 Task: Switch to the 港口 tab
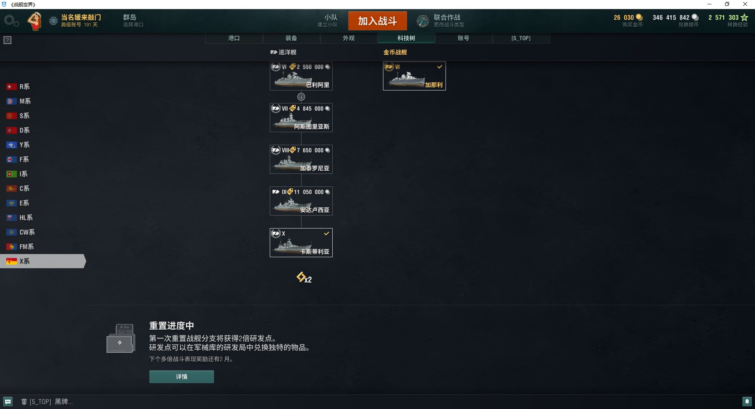click(234, 38)
